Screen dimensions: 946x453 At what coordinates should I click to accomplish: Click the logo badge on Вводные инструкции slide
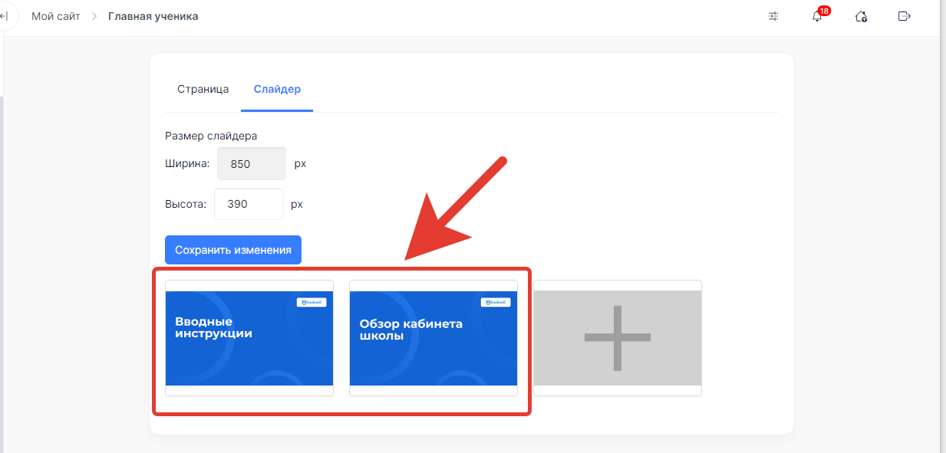[311, 302]
